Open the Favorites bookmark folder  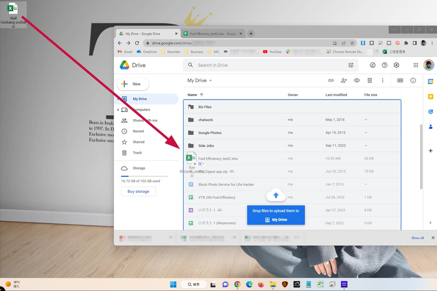coord(170,52)
